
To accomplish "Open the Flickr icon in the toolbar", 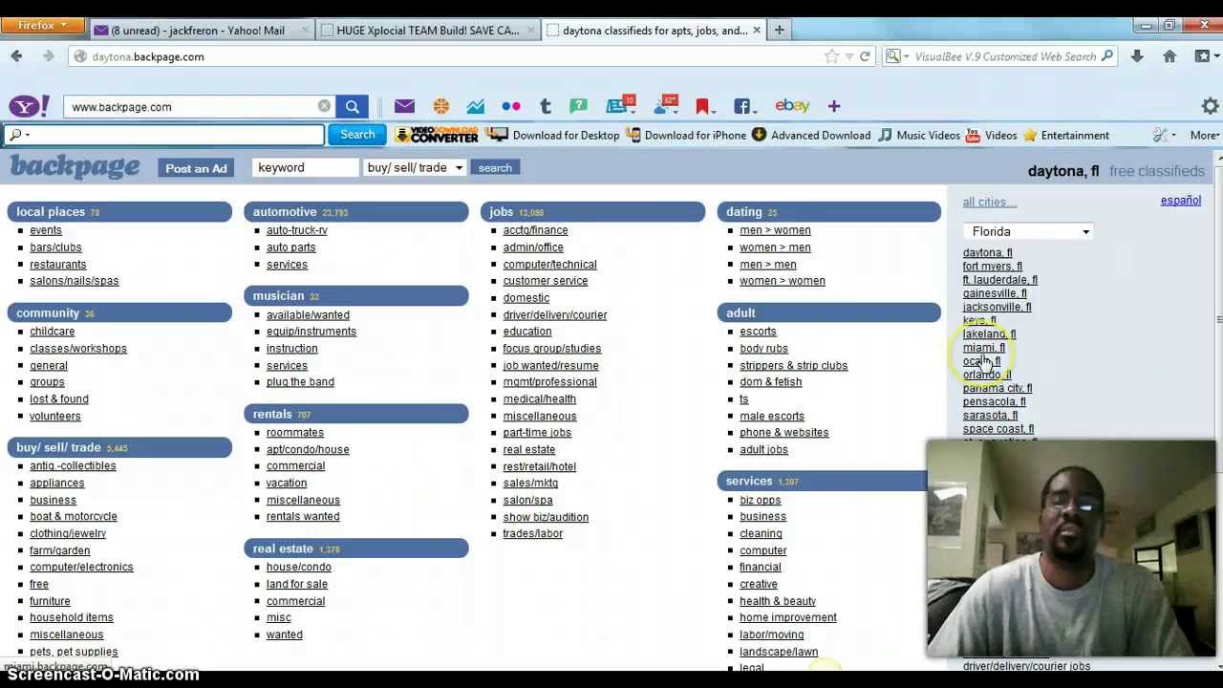I will pos(511,106).
